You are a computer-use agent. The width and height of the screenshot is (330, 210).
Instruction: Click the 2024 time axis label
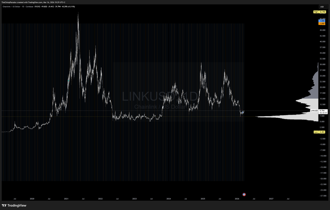169,198
